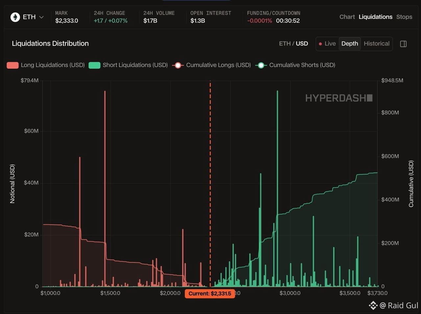The width and height of the screenshot is (421, 314).
Task: Select the Depth view mode
Action: [x=350, y=44]
